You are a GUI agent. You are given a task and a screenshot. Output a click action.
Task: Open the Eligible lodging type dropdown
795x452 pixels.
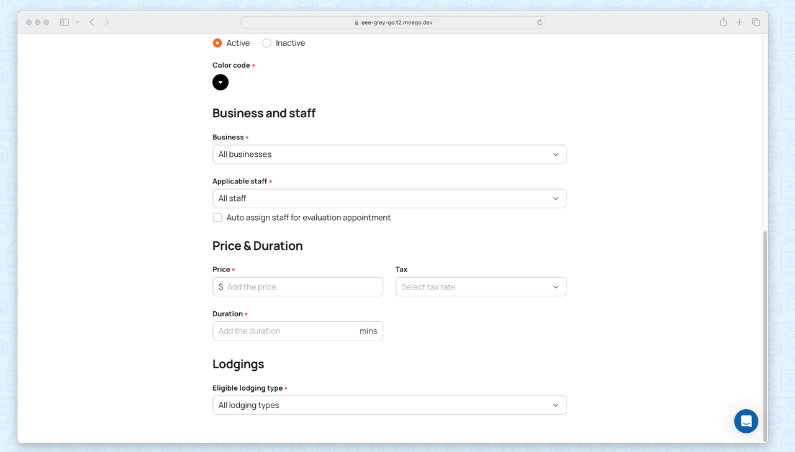click(x=389, y=405)
